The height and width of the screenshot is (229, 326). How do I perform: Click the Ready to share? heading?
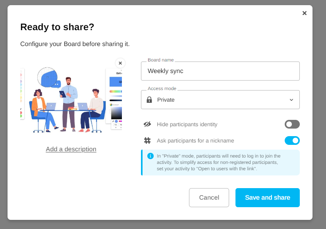(57, 27)
